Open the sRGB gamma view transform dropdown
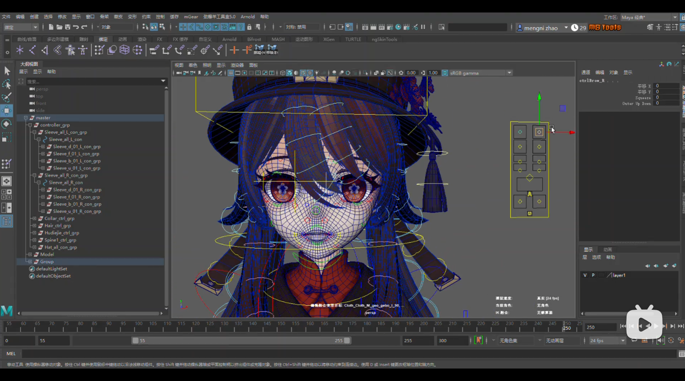This screenshot has height=381, width=685. (x=481, y=73)
